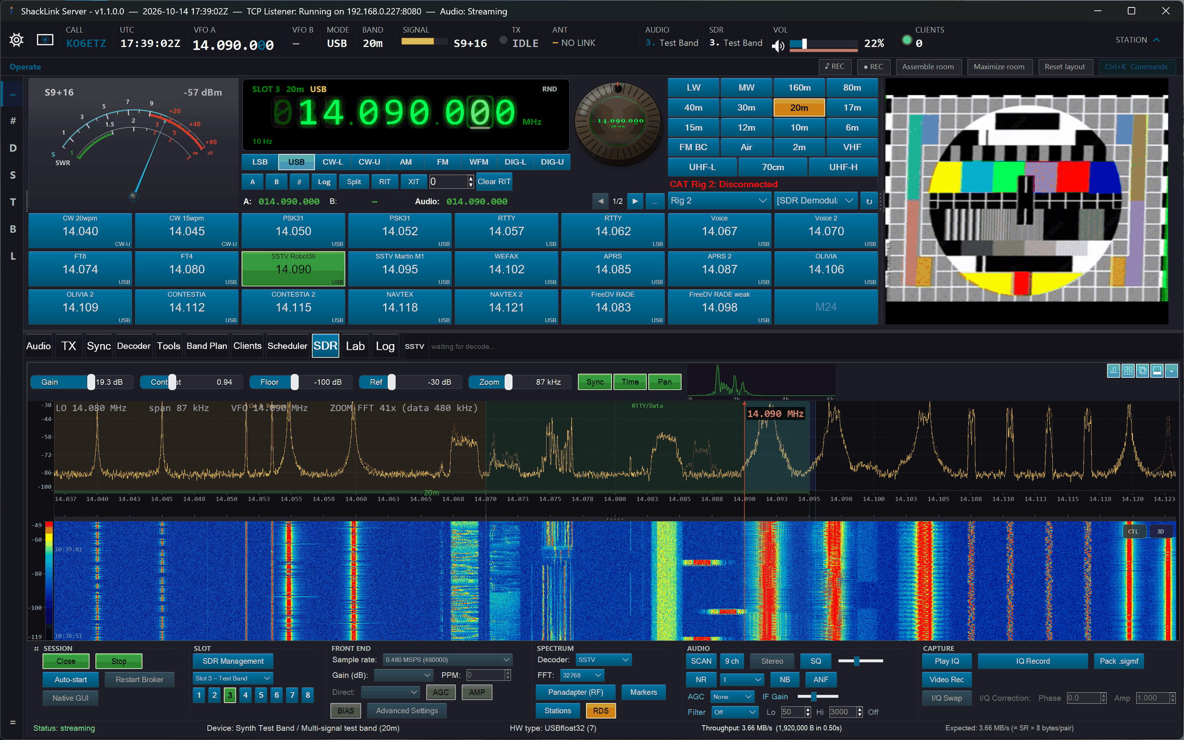Select the T sidebar icon

tap(13, 202)
